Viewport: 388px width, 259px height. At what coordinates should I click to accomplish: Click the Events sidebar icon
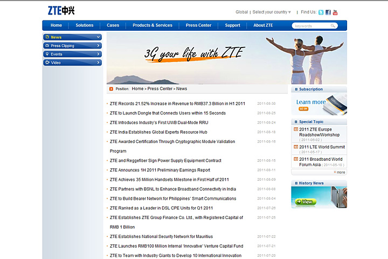(x=47, y=54)
